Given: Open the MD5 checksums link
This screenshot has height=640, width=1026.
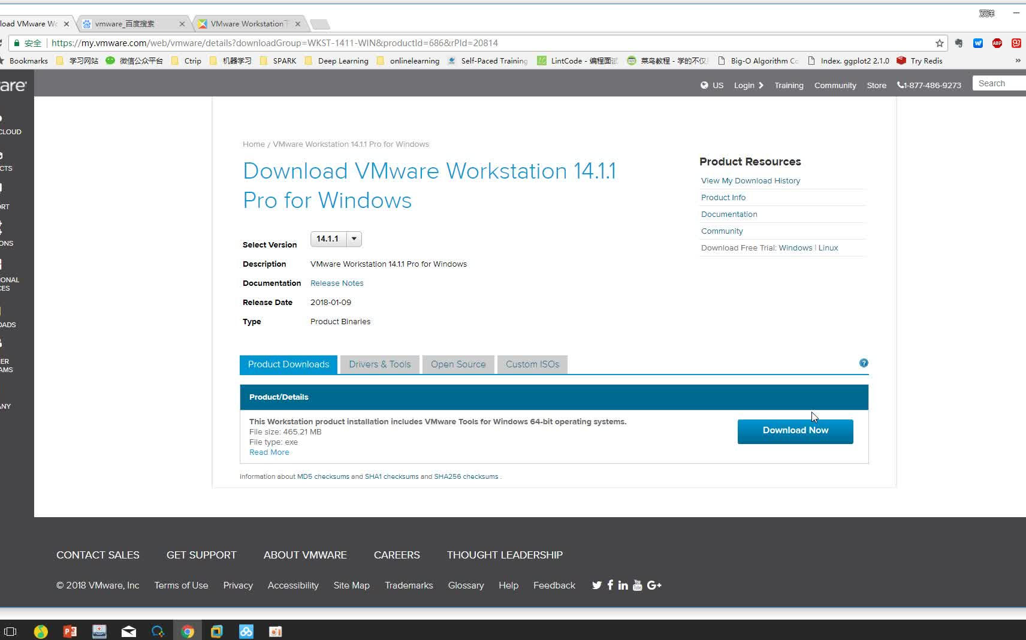Looking at the screenshot, I should (x=323, y=477).
